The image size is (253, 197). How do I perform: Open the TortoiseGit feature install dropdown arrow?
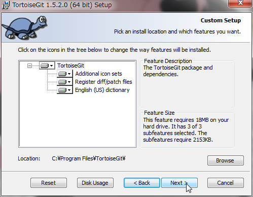click(52, 65)
